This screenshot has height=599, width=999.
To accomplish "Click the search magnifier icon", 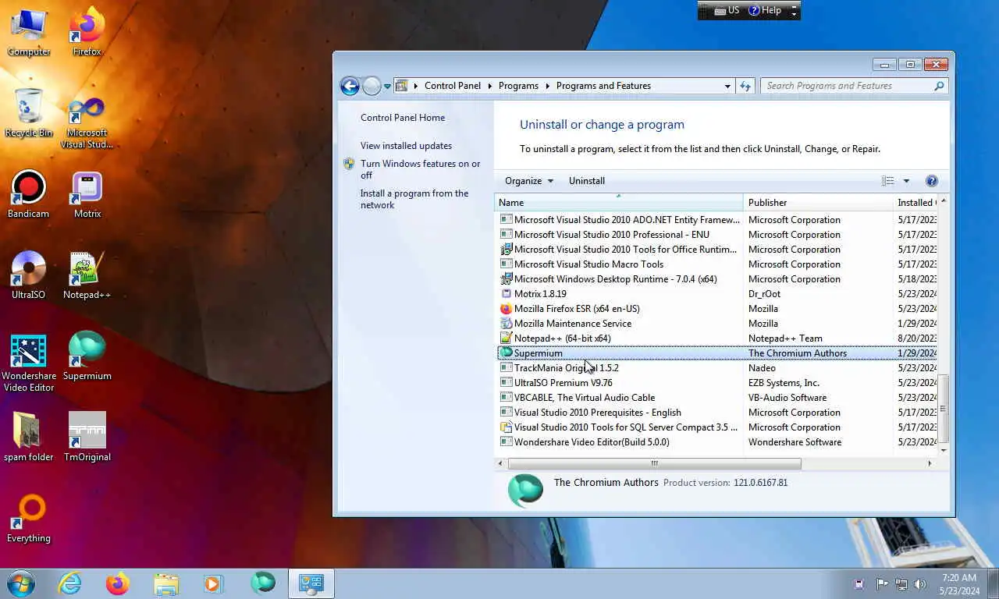I will pos(939,86).
